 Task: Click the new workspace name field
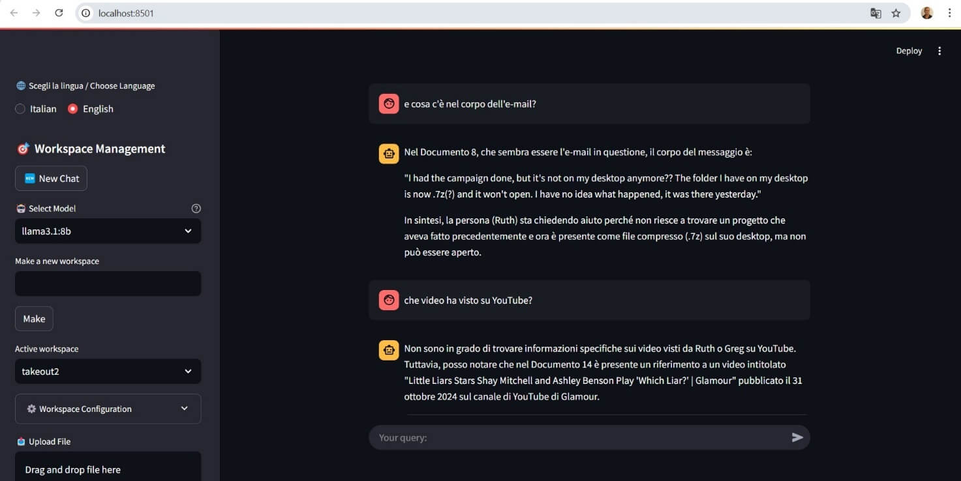[108, 284]
